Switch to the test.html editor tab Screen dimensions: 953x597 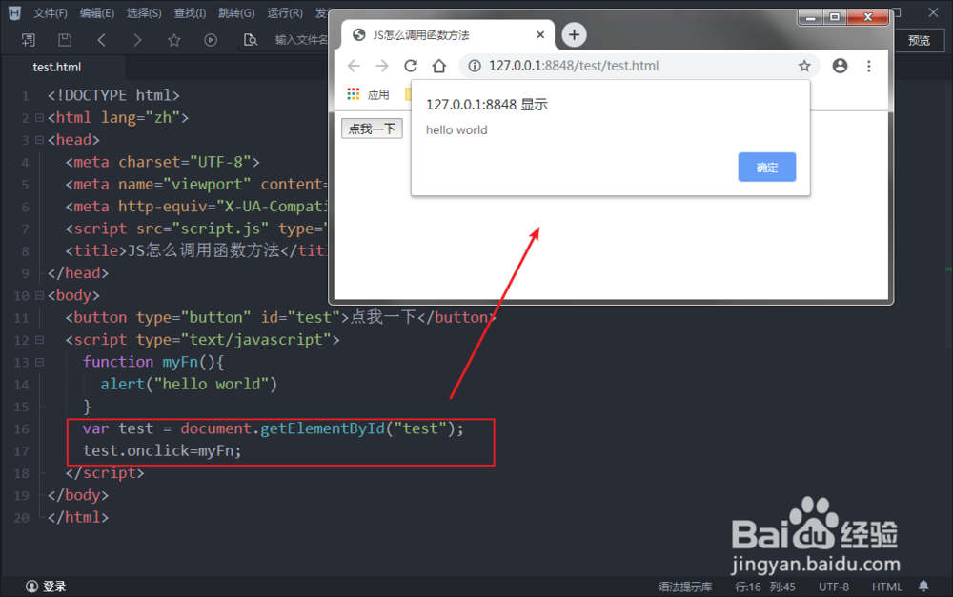coord(57,67)
